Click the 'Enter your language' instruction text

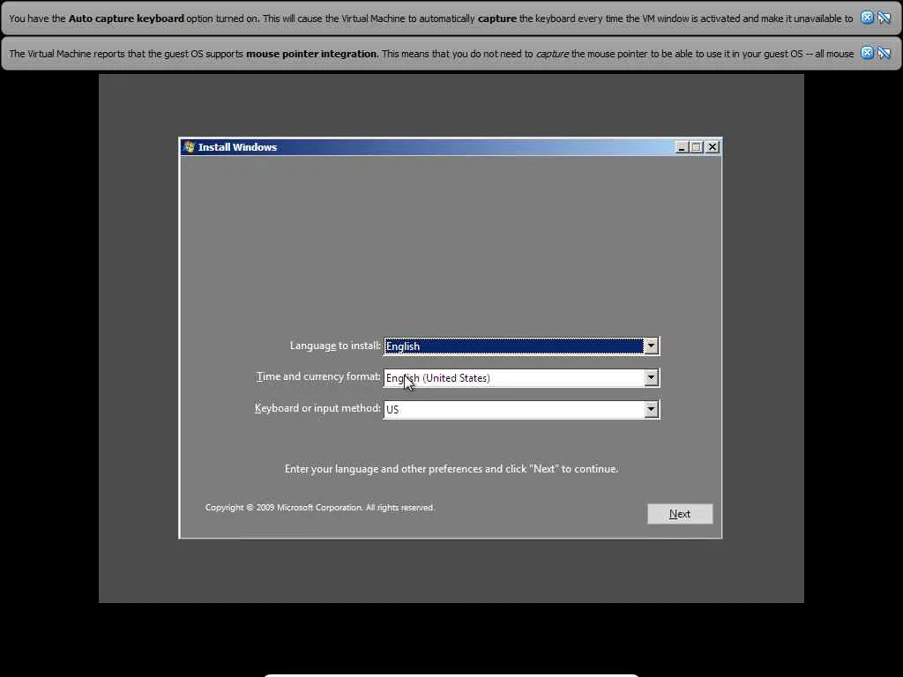(x=451, y=469)
